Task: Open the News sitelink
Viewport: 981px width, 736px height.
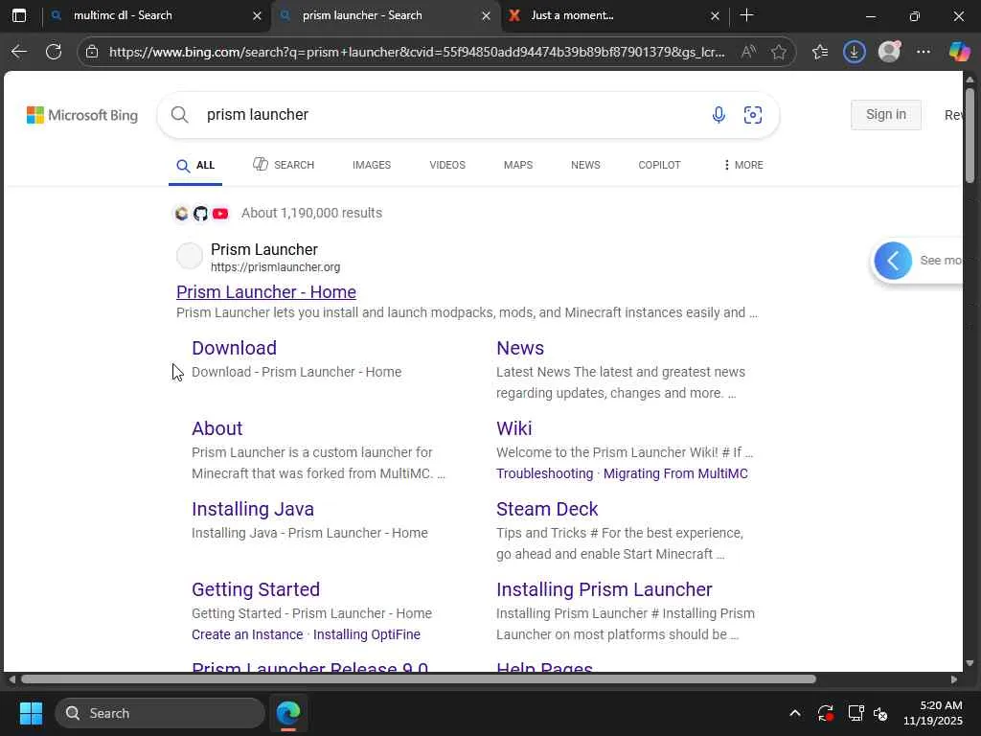Action: (520, 348)
